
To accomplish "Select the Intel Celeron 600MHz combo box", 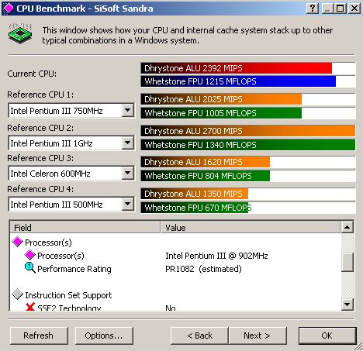I will [x=71, y=173].
